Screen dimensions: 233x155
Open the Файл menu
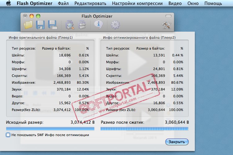point(63,3)
